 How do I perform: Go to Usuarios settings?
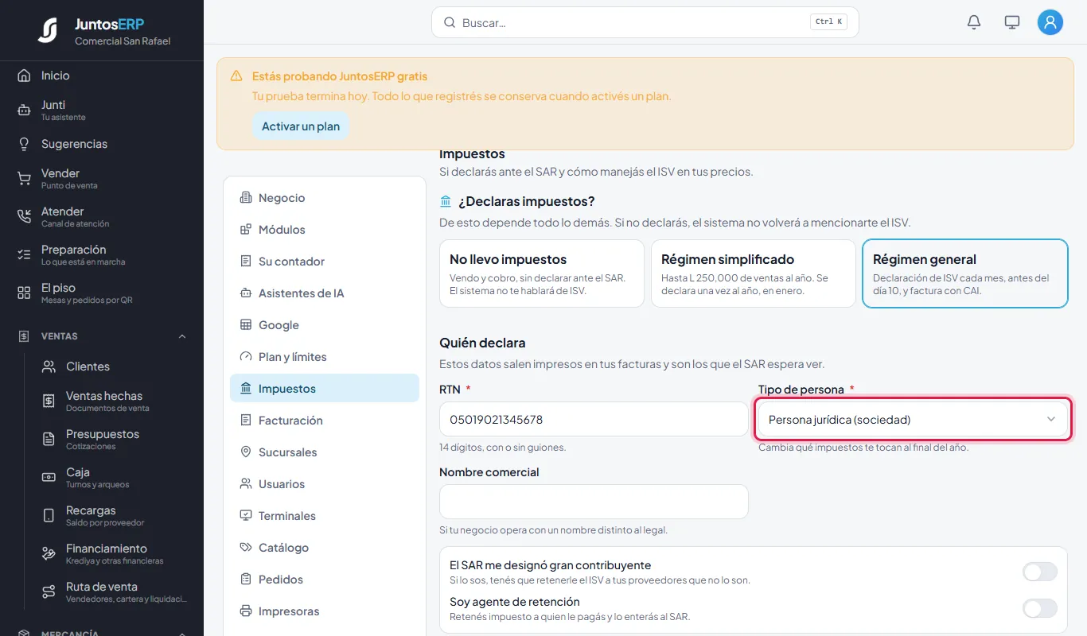pyautogui.click(x=325, y=484)
